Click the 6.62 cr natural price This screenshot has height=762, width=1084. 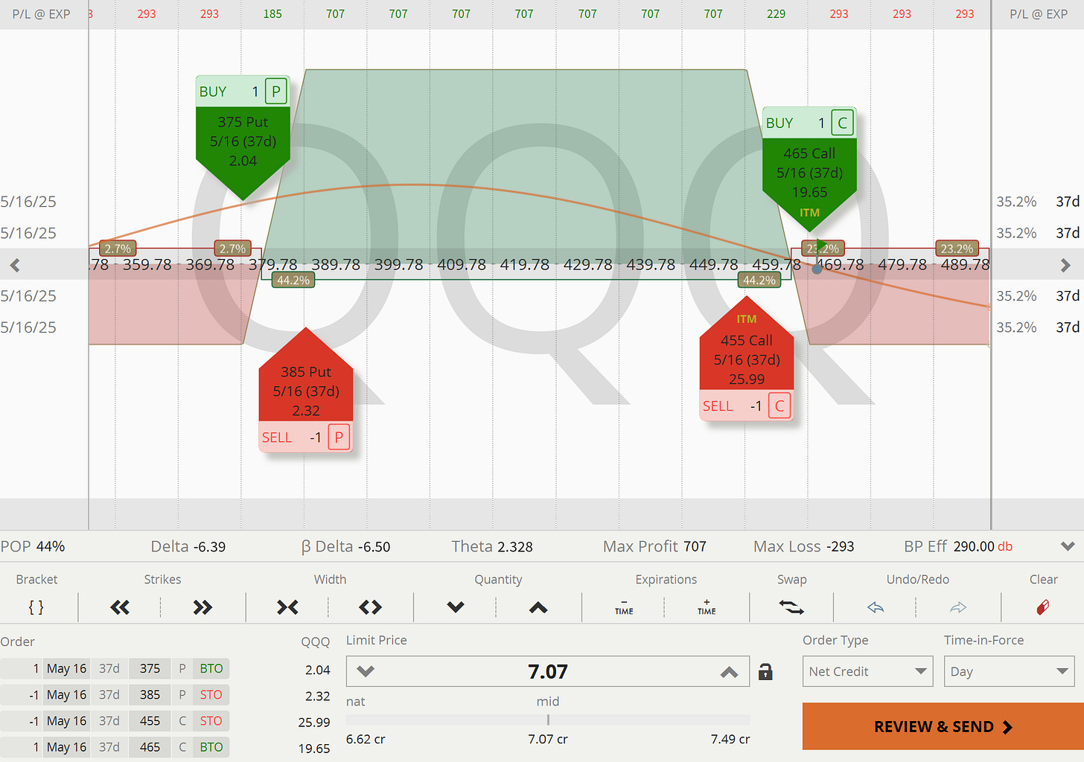[x=366, y=739]
